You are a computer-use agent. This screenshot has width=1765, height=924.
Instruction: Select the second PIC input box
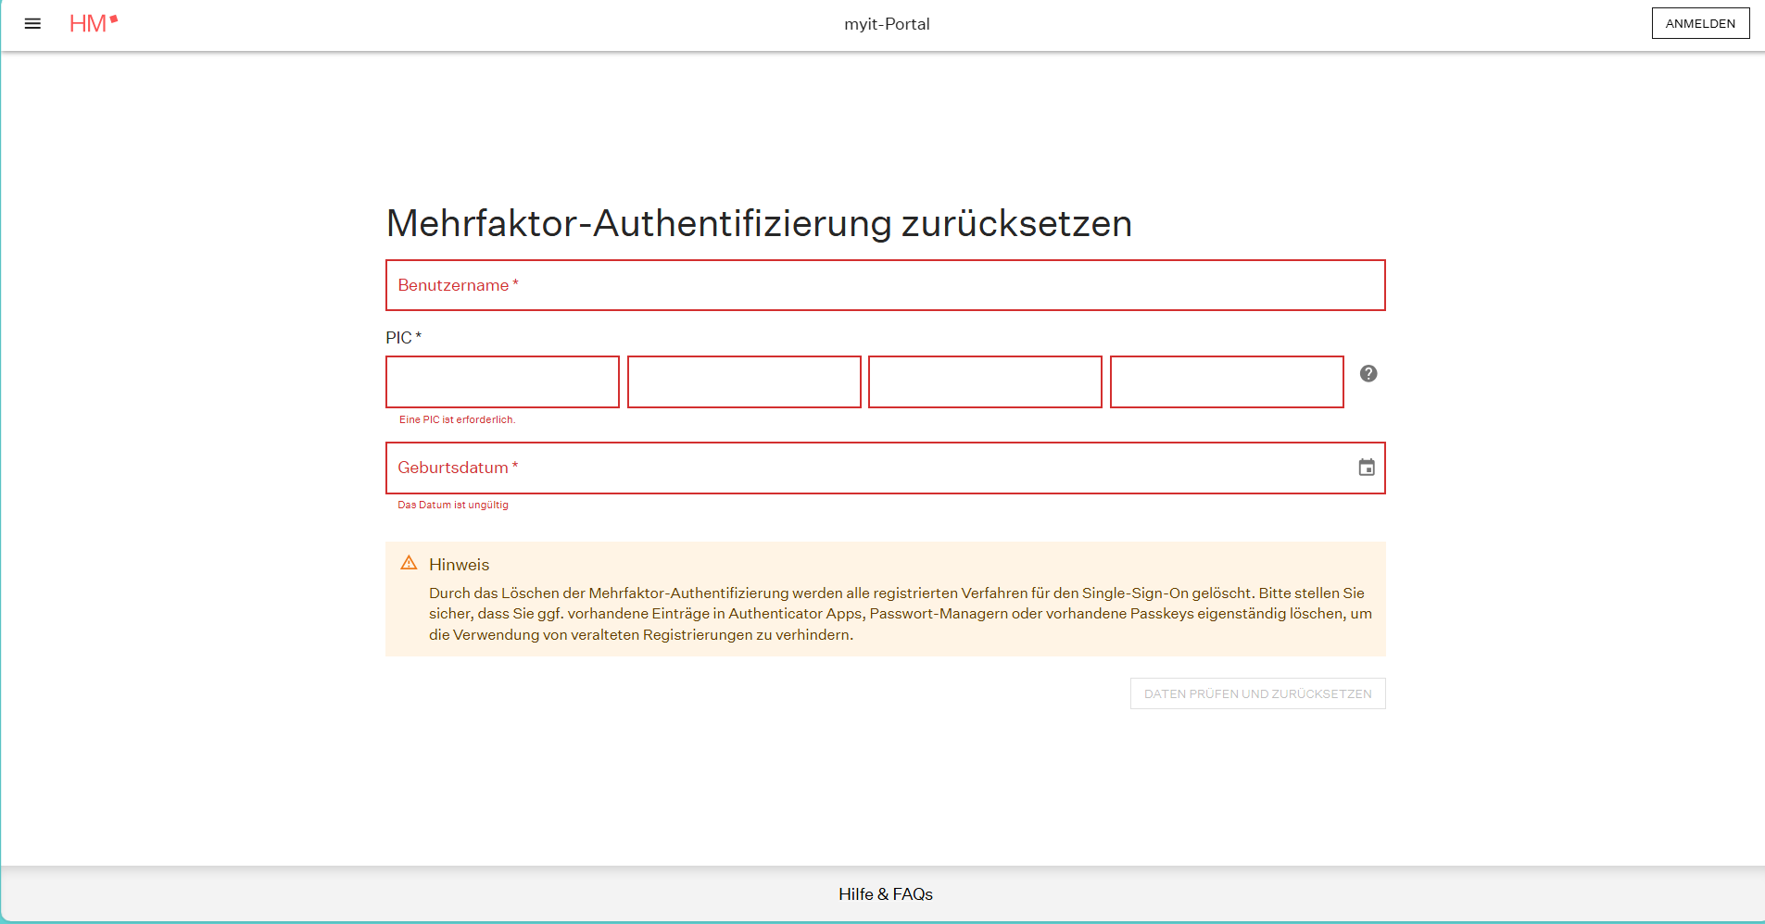point(744,381)
